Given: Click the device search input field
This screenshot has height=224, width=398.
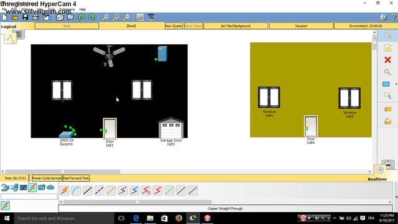Looking at the screenshot, I should [x=29, y=197].
